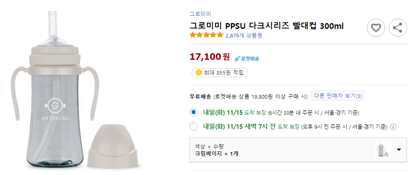Image resolution: width=414 pixels, height=175 pixels.
Task: Open the 그로미미 brand link
Action: [x=200, y=14]
